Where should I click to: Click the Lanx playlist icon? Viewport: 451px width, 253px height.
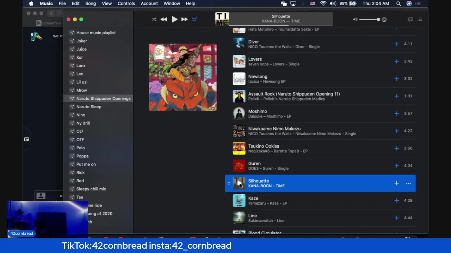point(72,66)
